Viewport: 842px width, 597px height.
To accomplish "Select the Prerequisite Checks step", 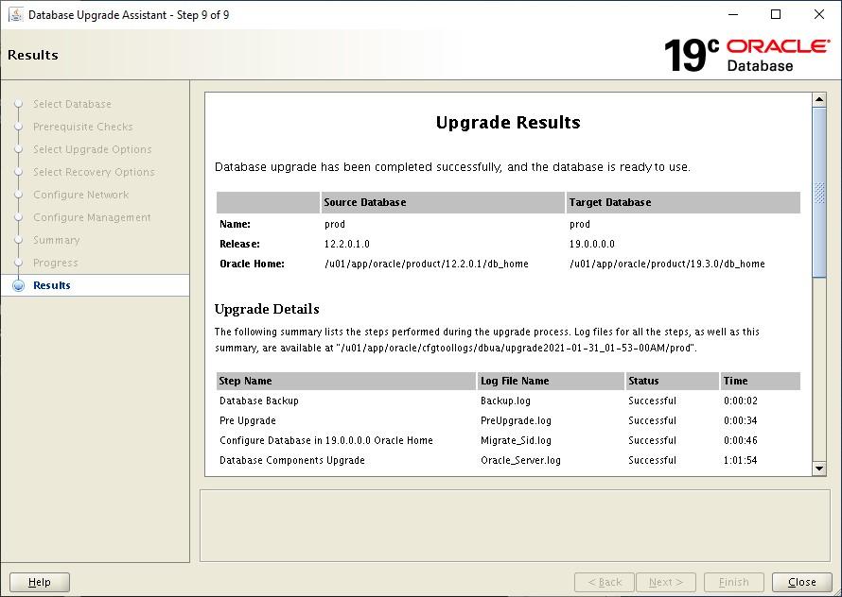I will 83,127.
